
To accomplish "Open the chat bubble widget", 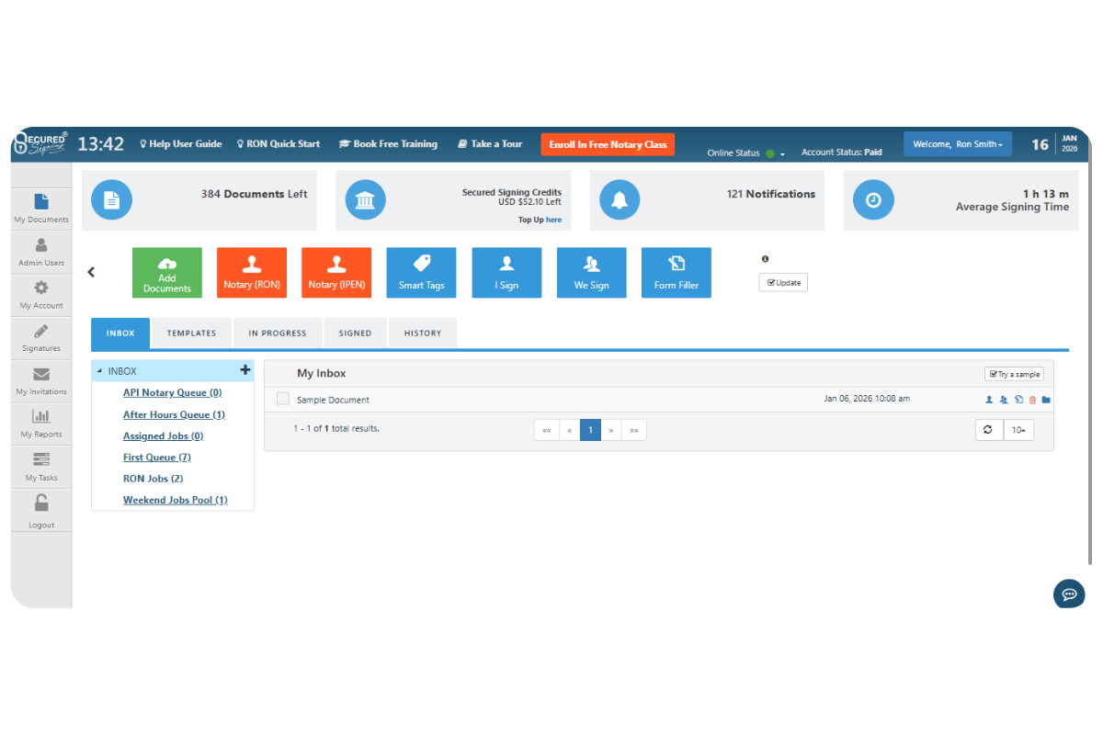I will [1069, 594].
